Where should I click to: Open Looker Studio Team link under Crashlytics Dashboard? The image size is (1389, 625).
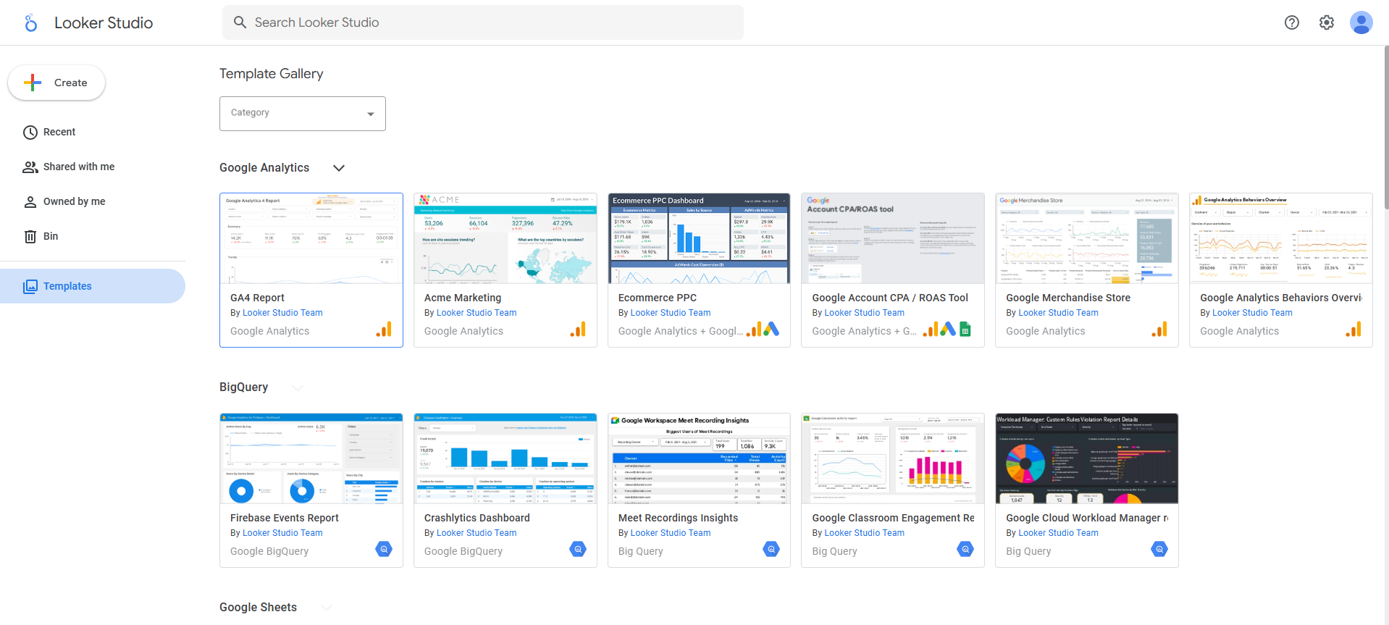point(477,533)
